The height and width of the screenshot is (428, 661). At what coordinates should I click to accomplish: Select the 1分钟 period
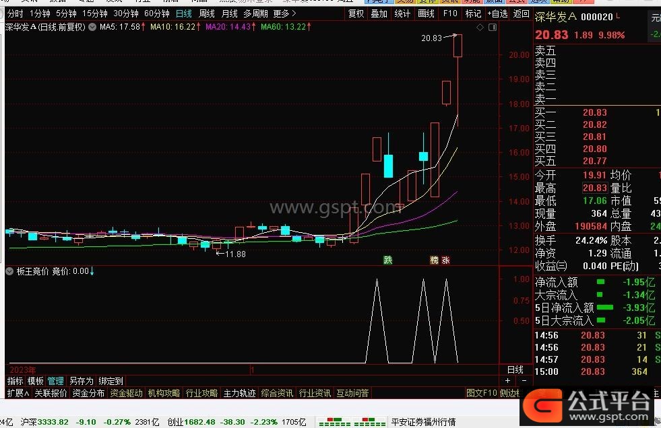pos(40,14)
